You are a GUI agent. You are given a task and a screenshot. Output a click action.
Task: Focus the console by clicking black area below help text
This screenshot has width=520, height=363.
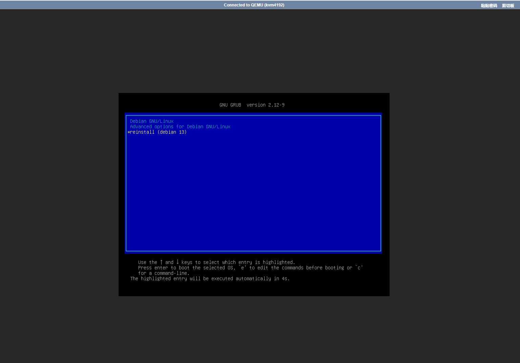click(253, 288)
